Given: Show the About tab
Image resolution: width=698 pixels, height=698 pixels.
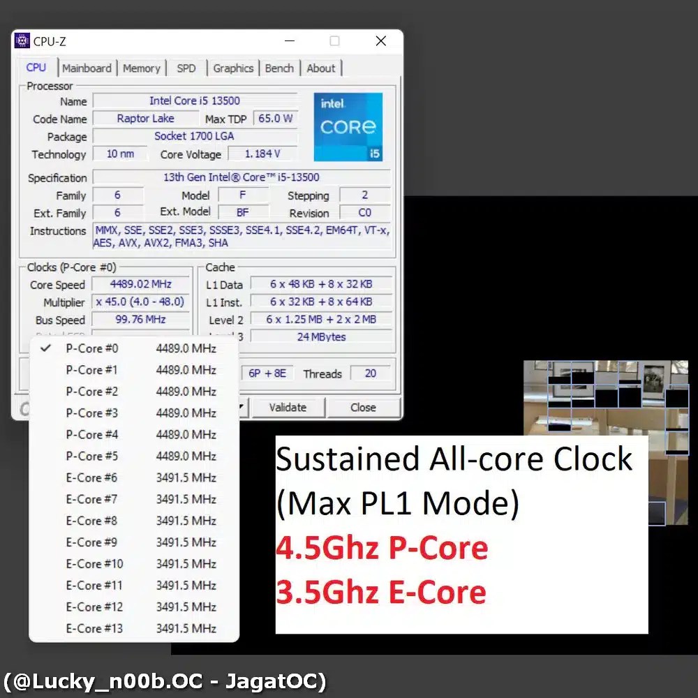Looking at the screenshot, I should click(320, 68).
